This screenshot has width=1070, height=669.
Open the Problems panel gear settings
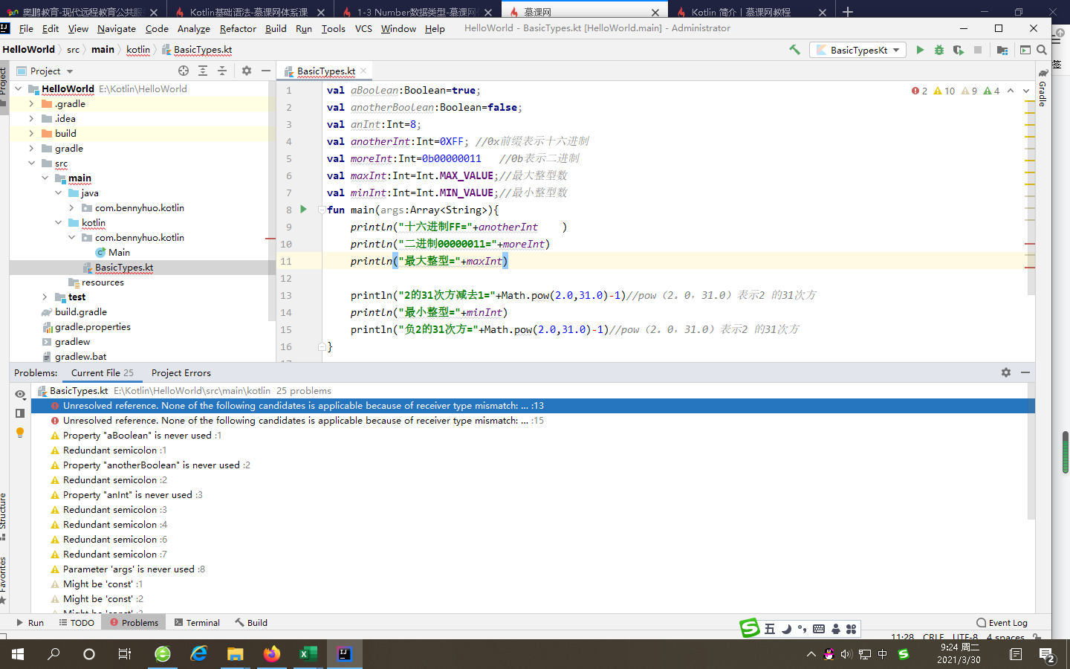(1006, 372)
